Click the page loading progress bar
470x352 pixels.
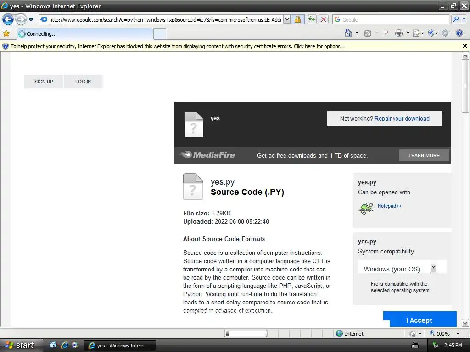pyautogui.click(x=246, y=334)
